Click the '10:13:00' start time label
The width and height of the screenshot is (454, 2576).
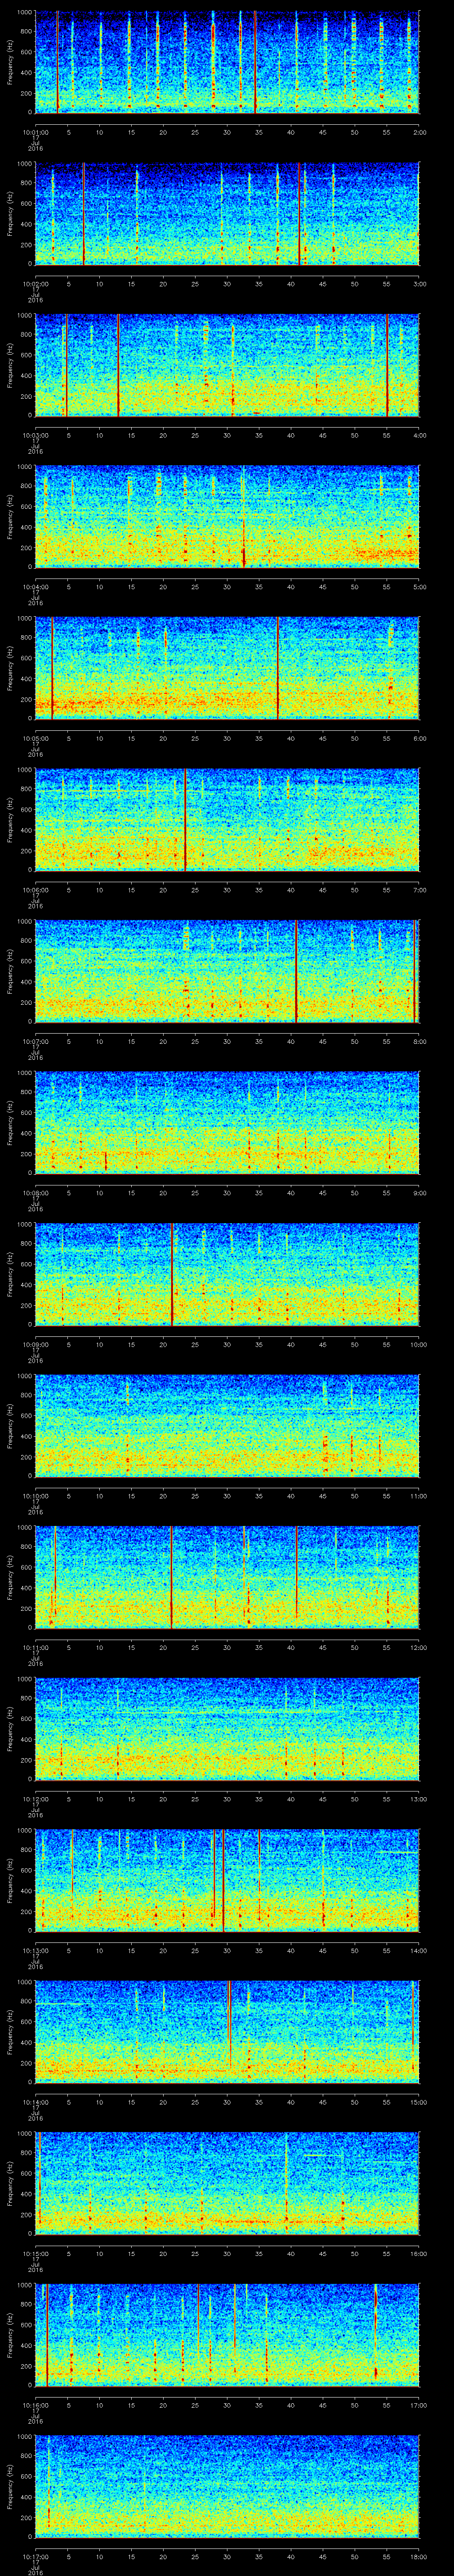(35, 1950)
